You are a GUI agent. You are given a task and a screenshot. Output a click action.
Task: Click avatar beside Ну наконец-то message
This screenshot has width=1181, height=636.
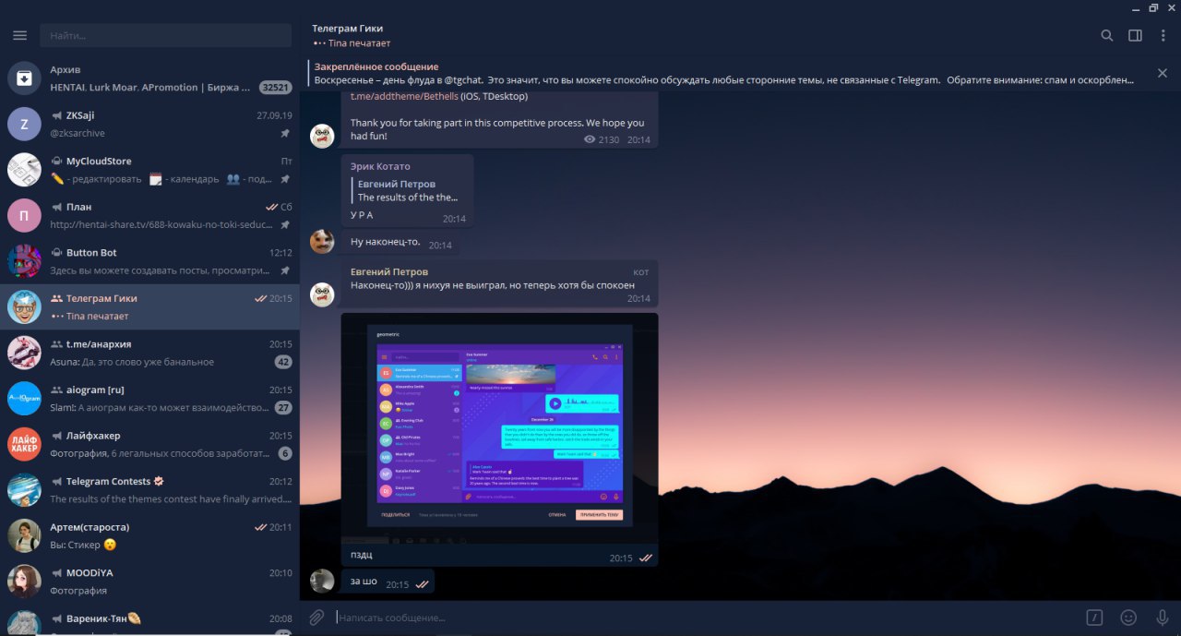pyautogui.click(x=322, y=242)
